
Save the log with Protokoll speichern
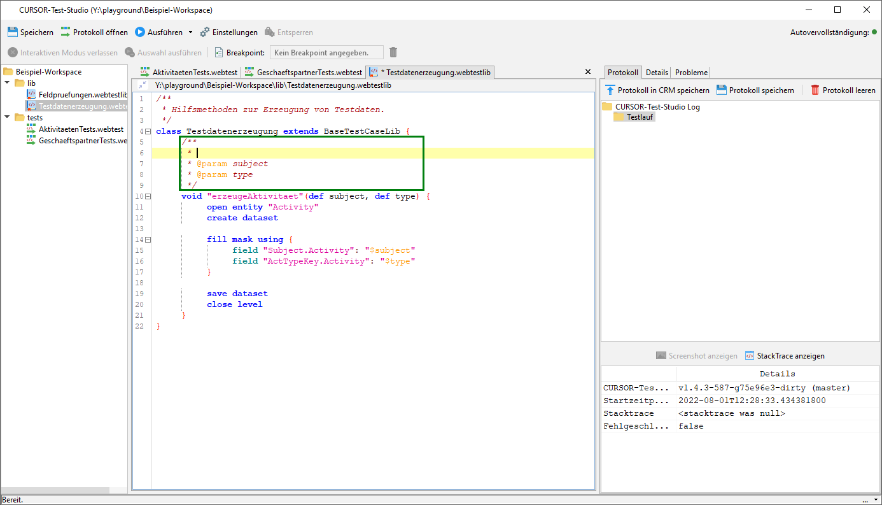(x=755, y=90)
